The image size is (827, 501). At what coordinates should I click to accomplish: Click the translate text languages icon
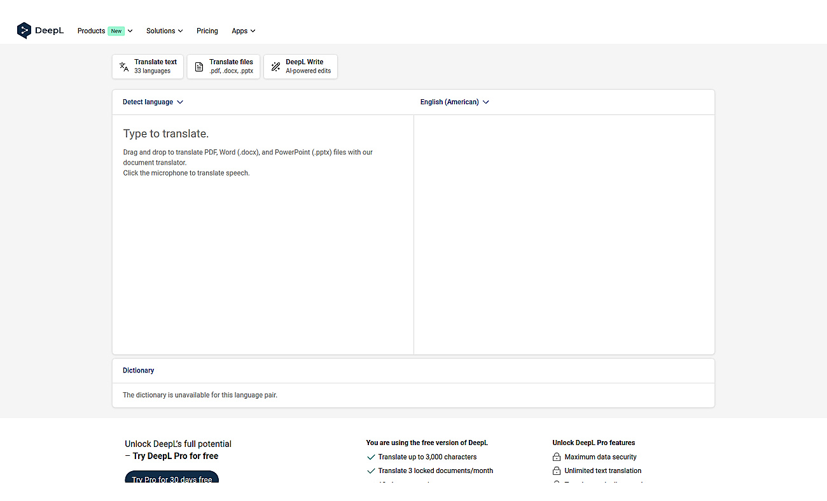point(124,67)
